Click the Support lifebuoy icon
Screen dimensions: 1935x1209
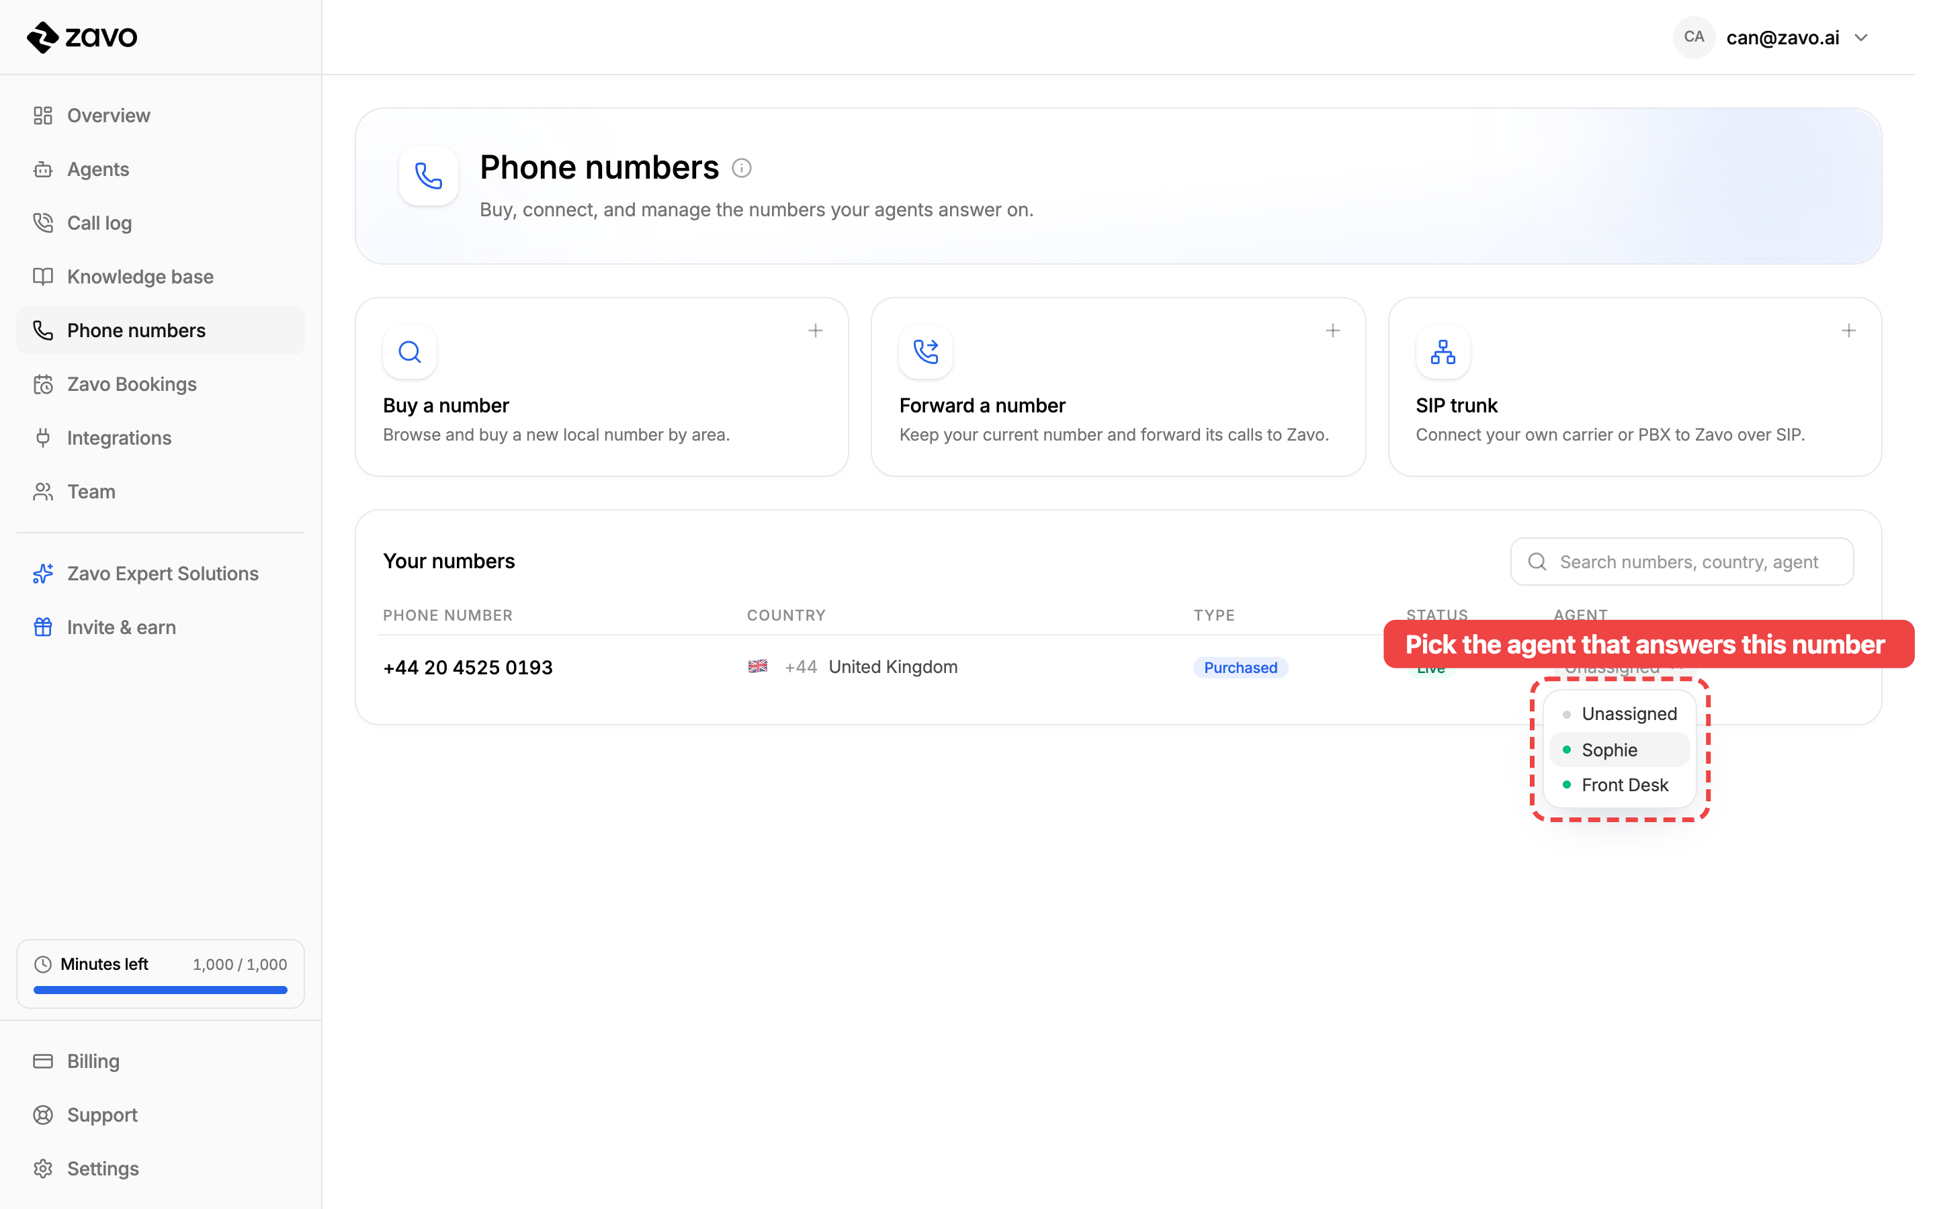43,1115
